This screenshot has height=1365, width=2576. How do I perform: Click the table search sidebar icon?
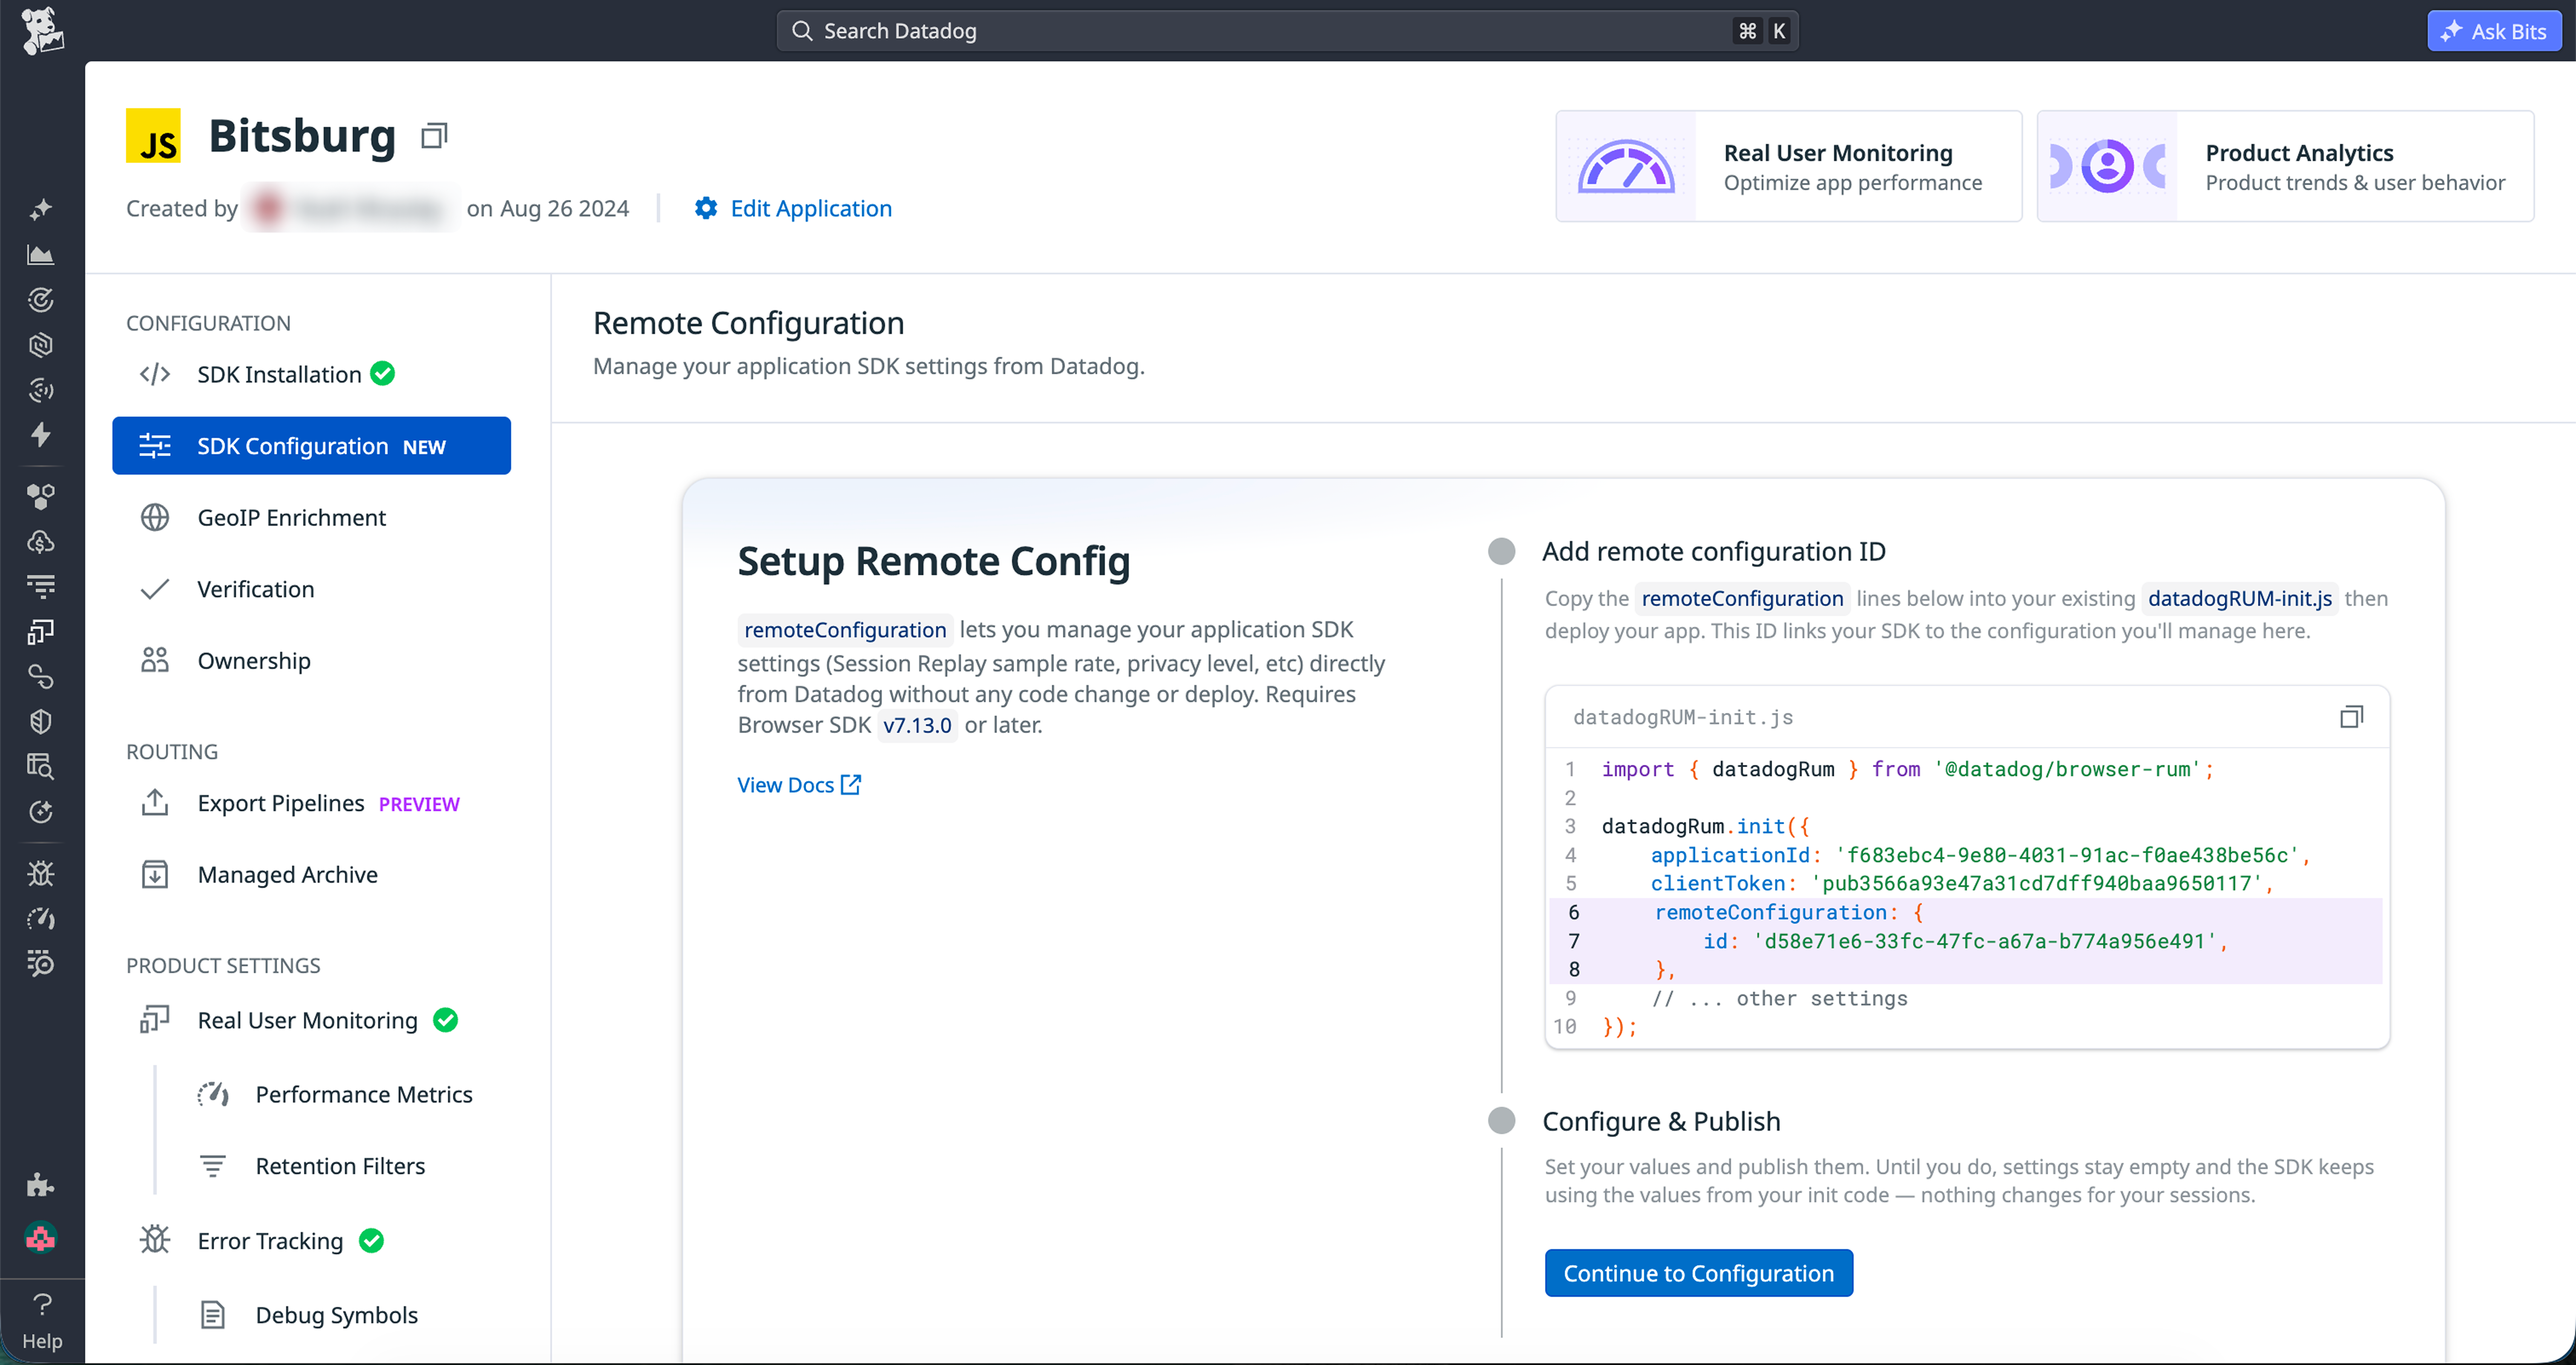tap(41, 767)
